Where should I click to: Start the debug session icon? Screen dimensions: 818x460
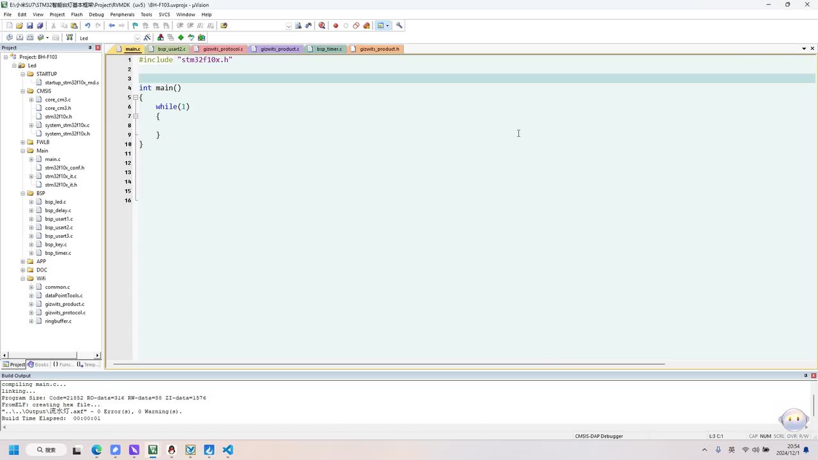[x=321, y=26]
